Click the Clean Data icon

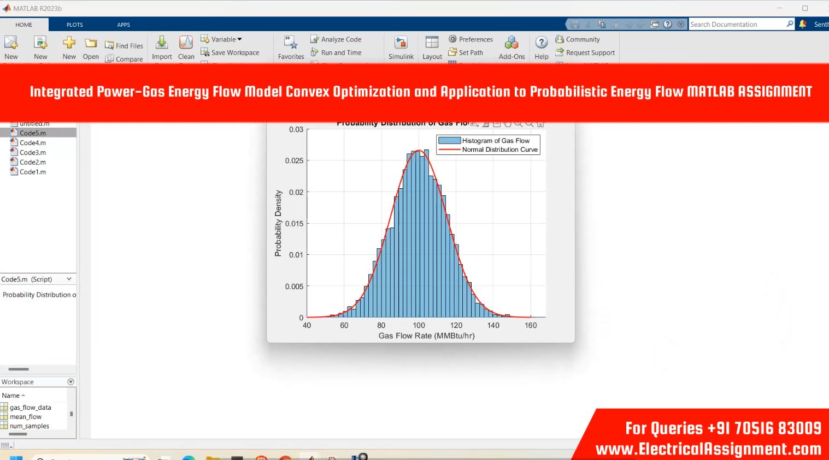186,43
